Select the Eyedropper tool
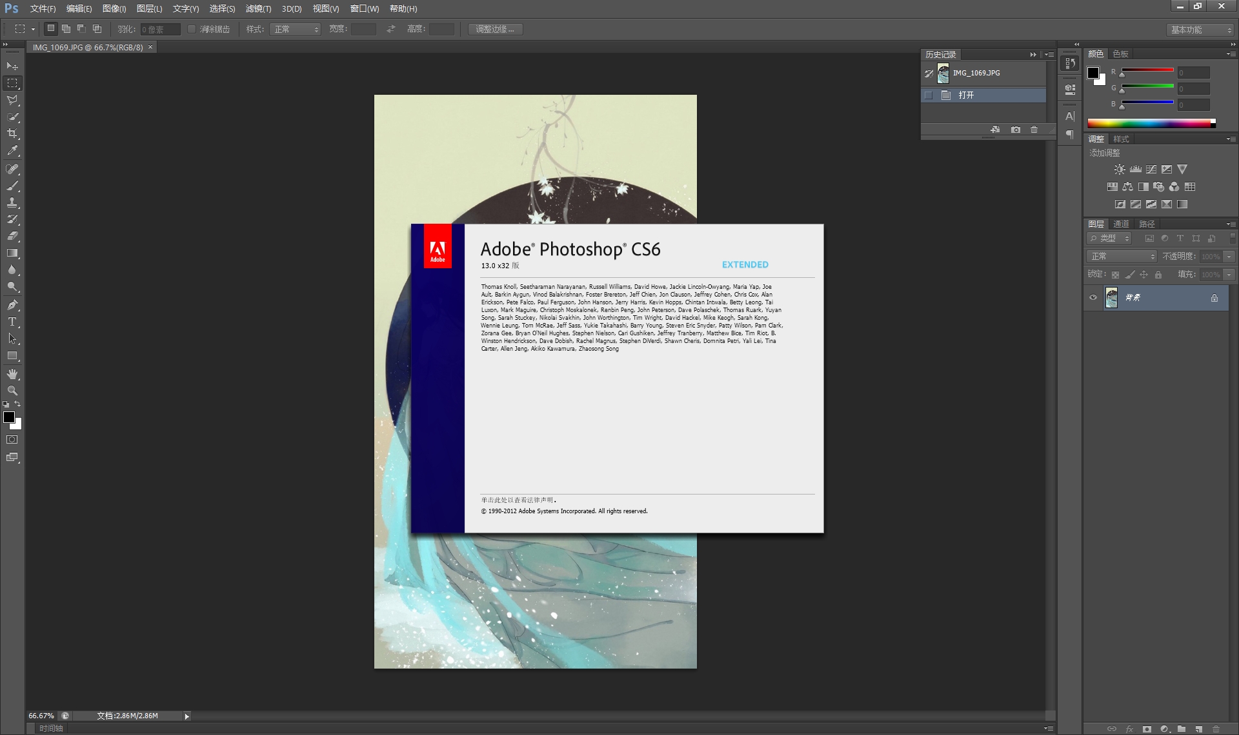The height and width of the screenshot is (735, 1239). click(x=12, y=151)
